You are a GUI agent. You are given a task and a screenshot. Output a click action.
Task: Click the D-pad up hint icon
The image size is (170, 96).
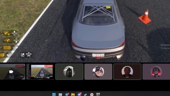point(14,33)
